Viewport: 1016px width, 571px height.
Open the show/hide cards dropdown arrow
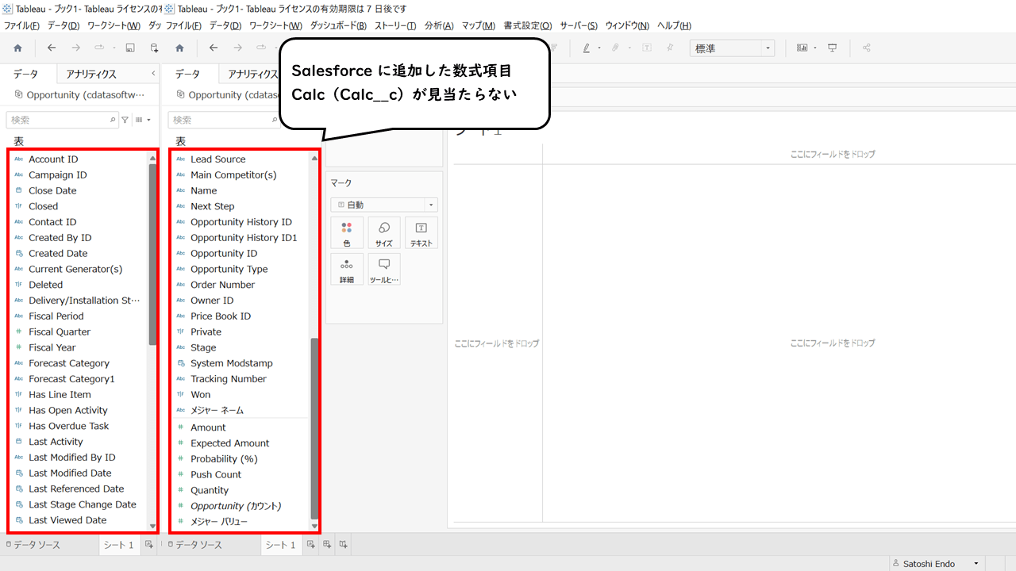coord(815,48)
